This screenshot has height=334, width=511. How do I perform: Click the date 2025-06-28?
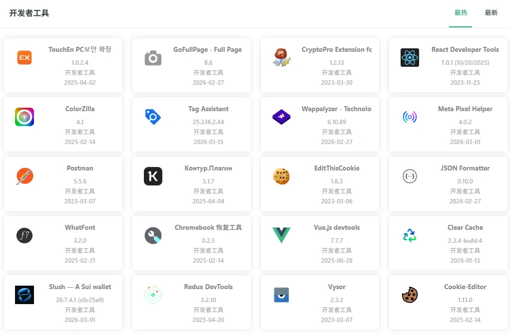[x=337, y=261]
